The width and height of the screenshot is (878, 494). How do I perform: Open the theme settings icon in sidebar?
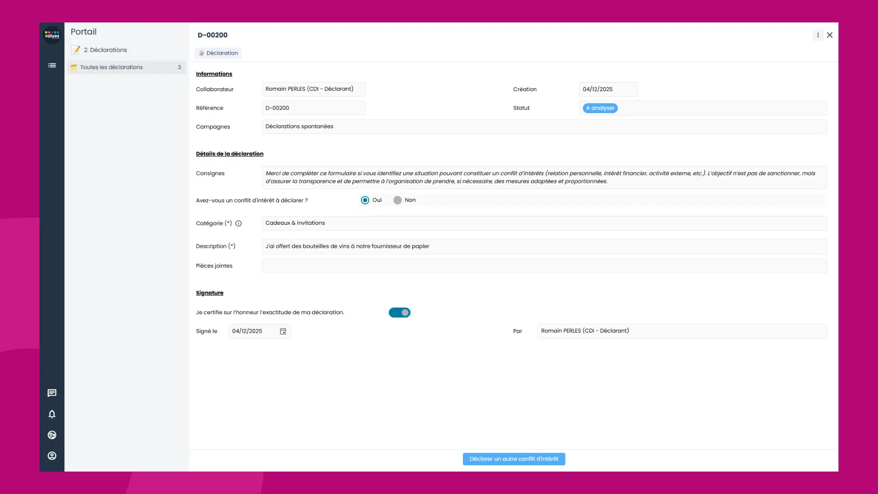click(52, 435)
